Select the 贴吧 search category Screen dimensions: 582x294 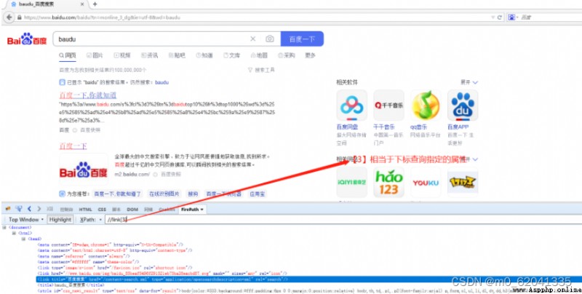click(177, 55)
